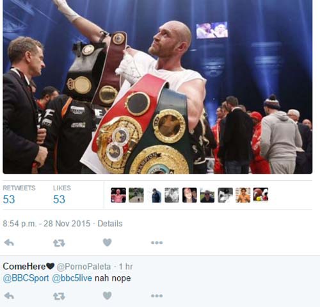
Task: Reply to ComeHere's comment
Action: pos(9,296)
